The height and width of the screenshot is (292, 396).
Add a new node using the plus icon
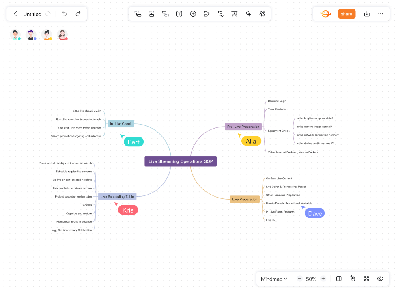tap(193, 13)
